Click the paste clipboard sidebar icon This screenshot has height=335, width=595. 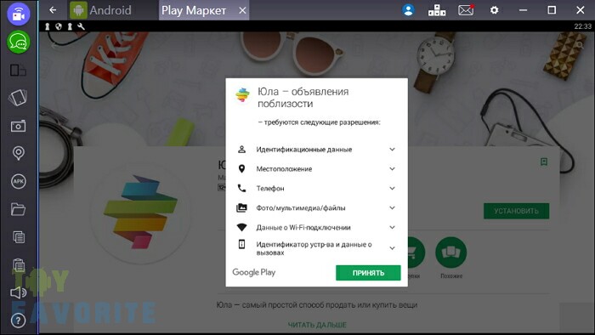(x=19, y=264)
